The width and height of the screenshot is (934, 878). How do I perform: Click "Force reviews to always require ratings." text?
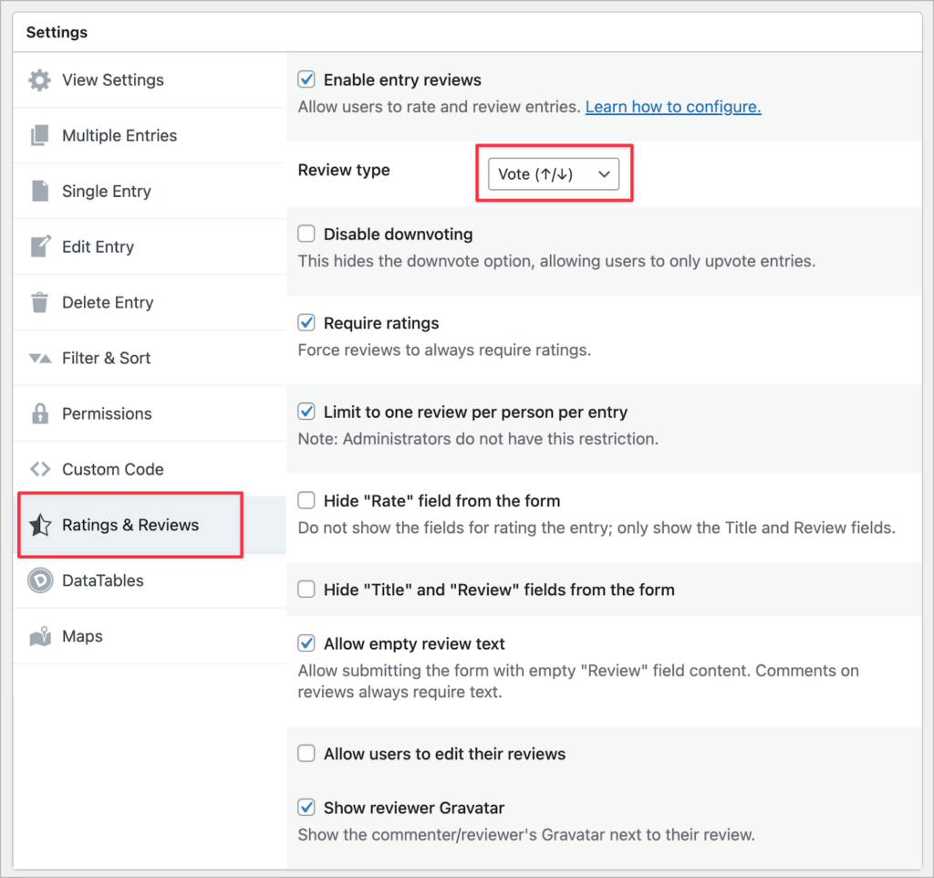tap(444, 350)
